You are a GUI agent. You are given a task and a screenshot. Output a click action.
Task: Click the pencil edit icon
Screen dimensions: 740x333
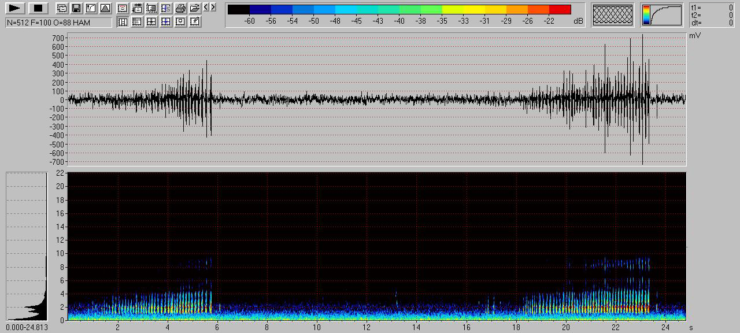coord(195,21)
